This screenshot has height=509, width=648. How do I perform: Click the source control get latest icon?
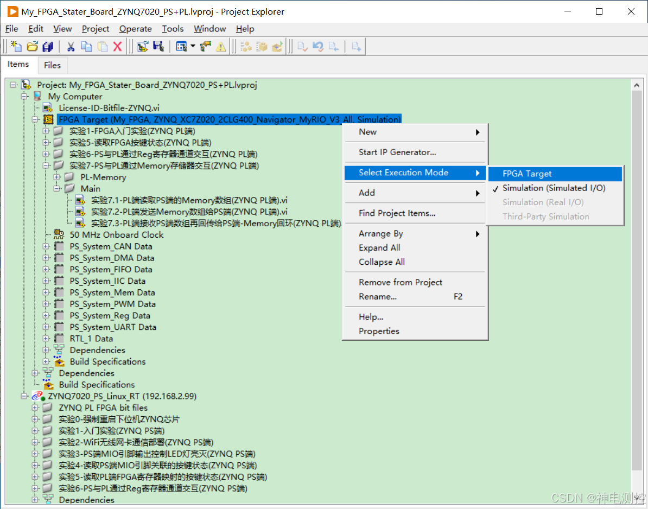pyautogui.click(x=334, y=46)
